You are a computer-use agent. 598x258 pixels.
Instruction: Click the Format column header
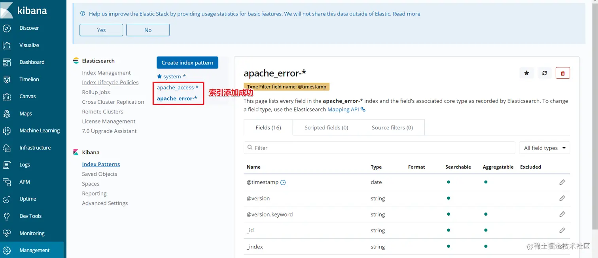[x=416, y=167]
